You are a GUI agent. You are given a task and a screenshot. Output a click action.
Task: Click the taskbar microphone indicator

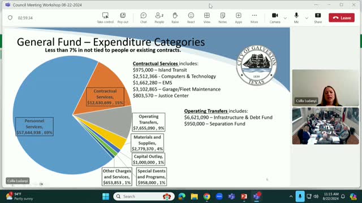pos(300,196)
